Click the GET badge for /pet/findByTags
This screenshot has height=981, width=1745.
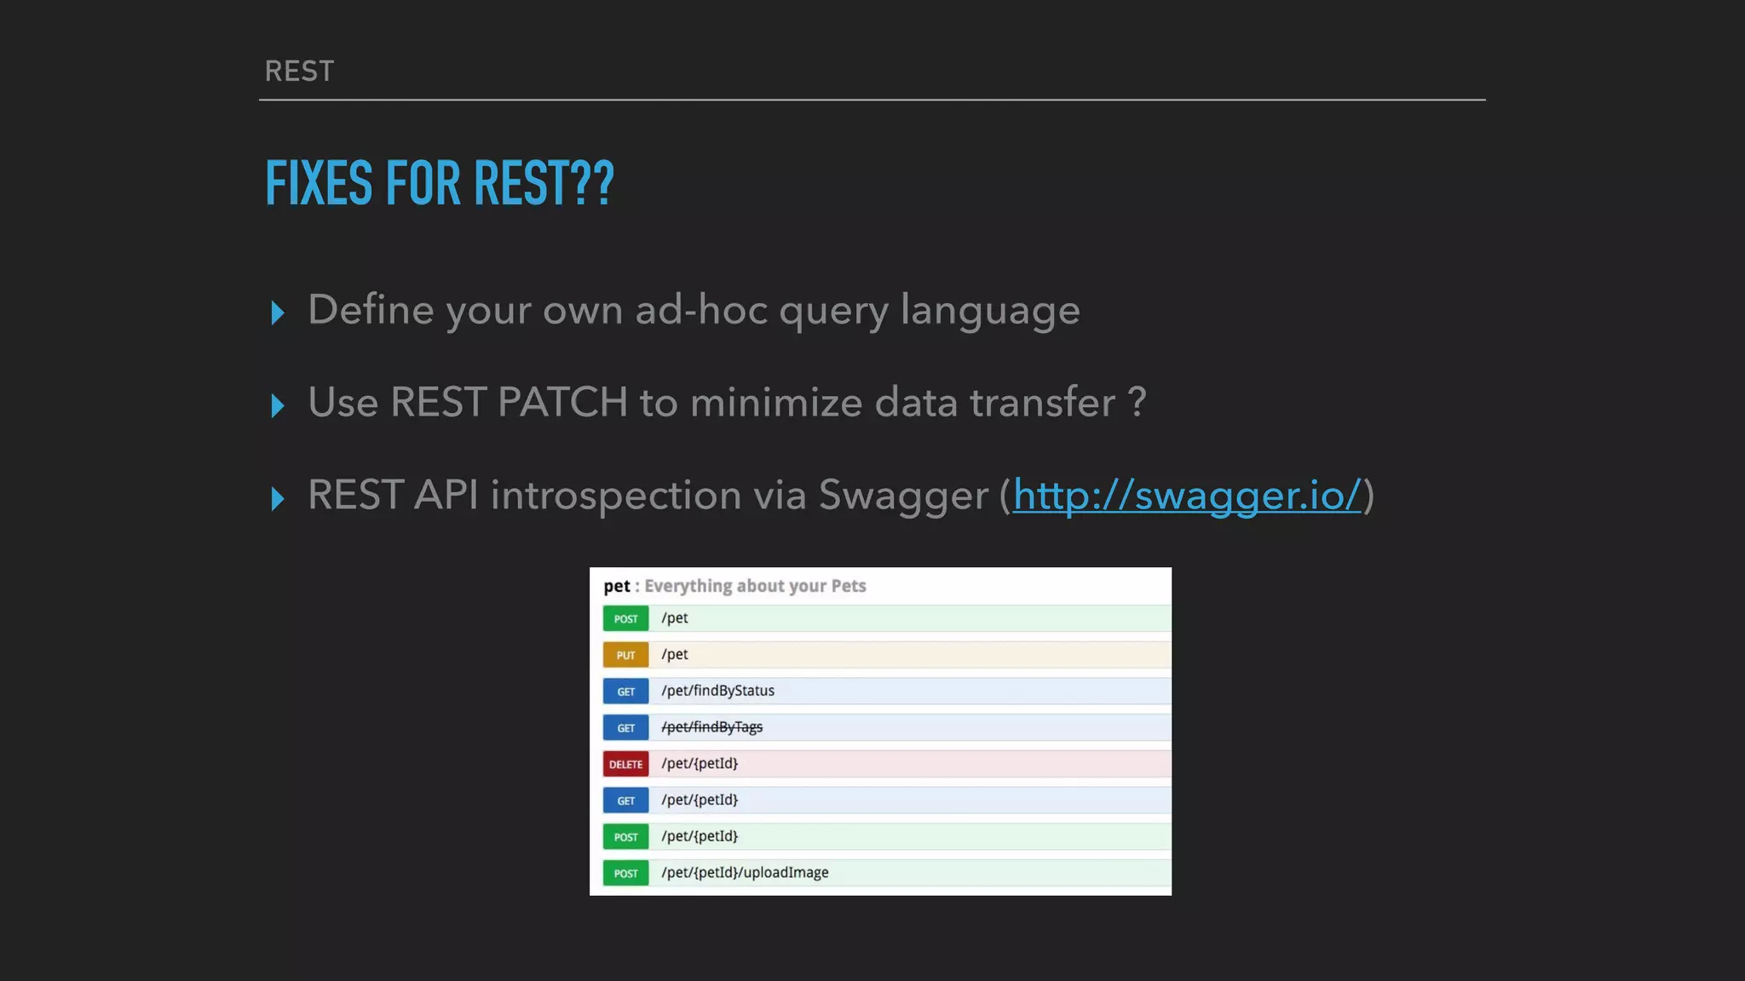[x=625, y=728]
